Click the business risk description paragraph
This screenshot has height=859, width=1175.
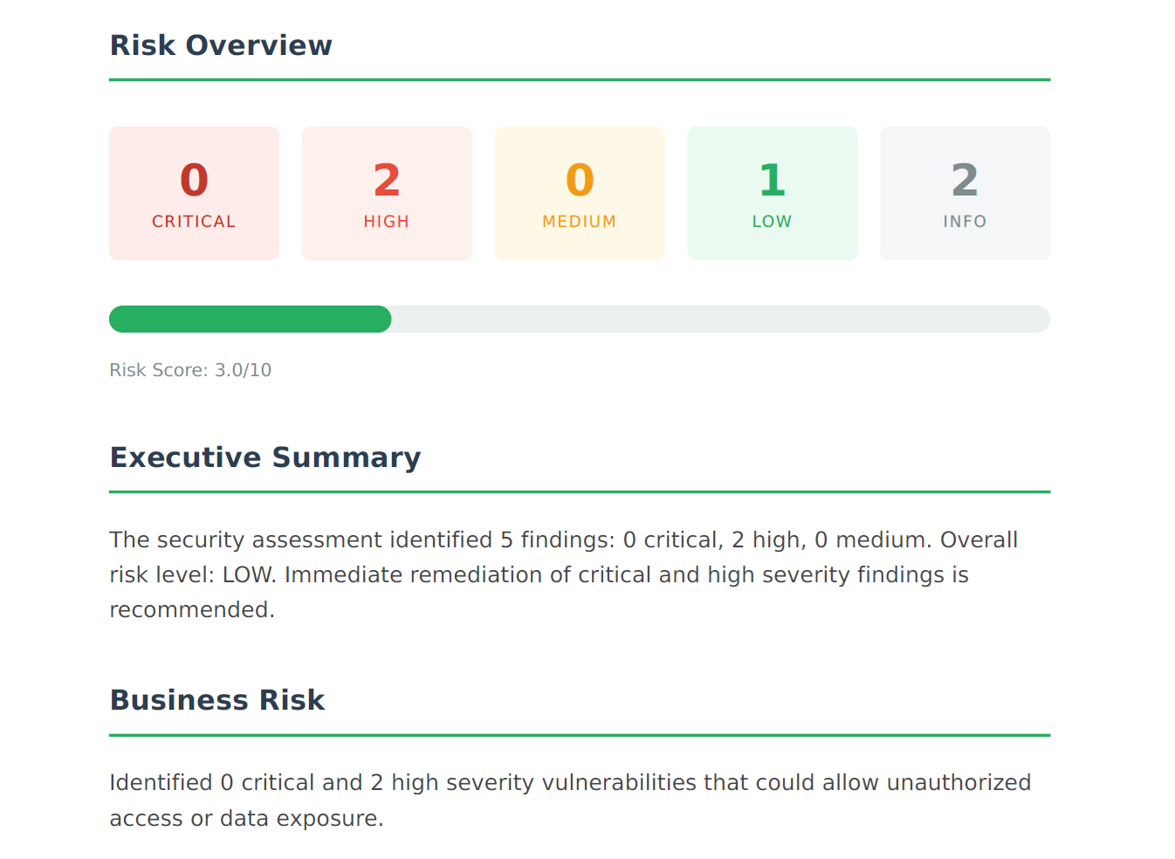570,801
